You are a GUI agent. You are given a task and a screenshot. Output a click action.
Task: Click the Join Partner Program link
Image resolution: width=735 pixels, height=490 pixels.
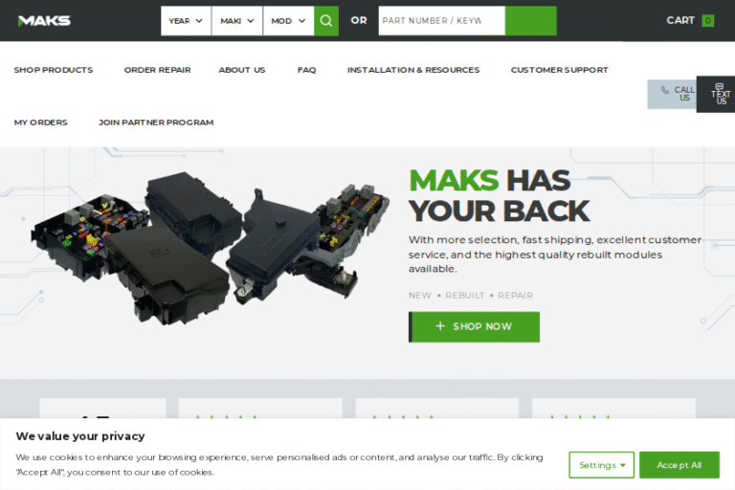click(x=156, y=122)
